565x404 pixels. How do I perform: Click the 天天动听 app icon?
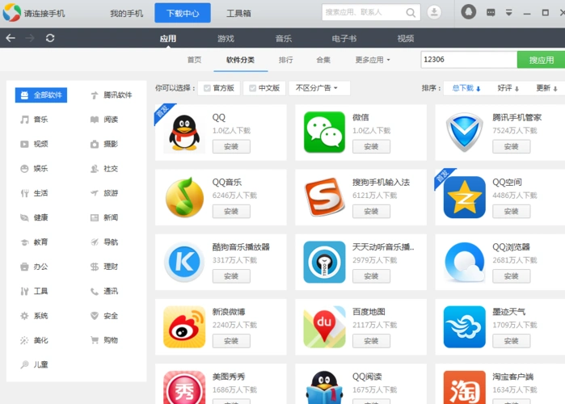[324, 262]
